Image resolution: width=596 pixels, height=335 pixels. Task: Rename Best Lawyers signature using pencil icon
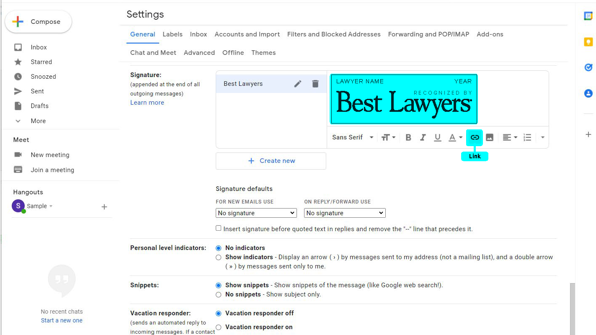pyautogui.click(x=298, y=84)
